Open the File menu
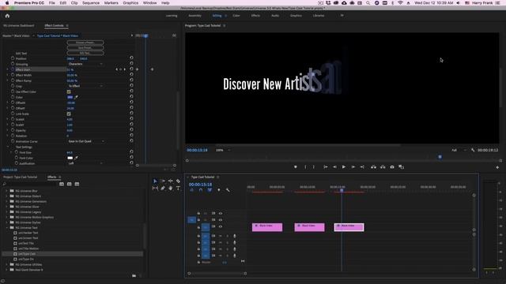Image resolution: width=506 pixels, height=284 pixels. pyautogui.click(x=52, y=3)
